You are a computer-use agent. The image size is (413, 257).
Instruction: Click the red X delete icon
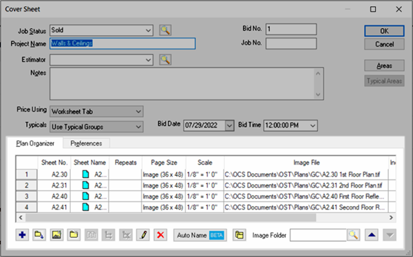[x=160, y=235]
